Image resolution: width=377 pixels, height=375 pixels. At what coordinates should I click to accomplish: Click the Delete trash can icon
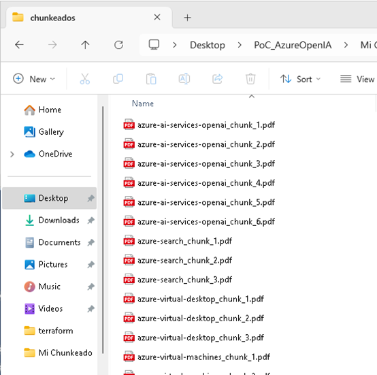point(250,79)
